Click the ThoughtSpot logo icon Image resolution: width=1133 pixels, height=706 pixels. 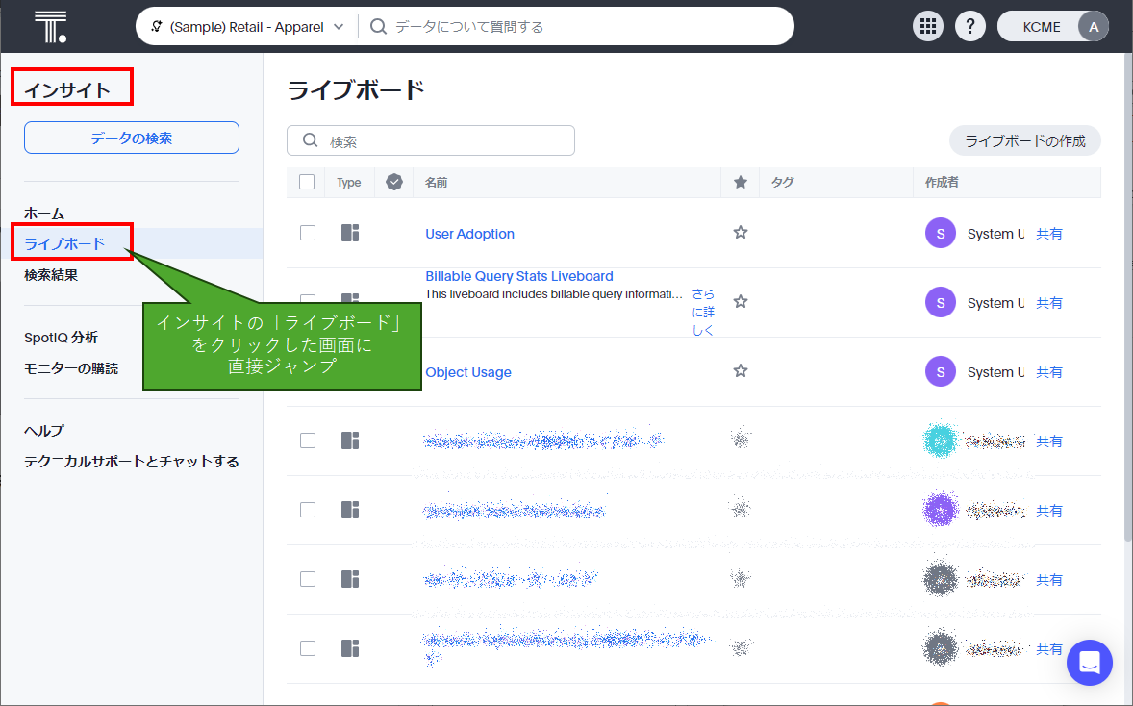click(x=50, y=27)
